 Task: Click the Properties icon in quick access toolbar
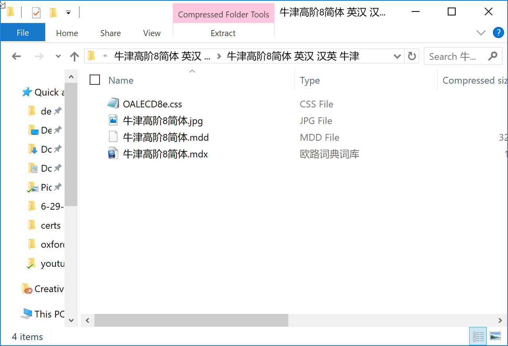(36, 13)
